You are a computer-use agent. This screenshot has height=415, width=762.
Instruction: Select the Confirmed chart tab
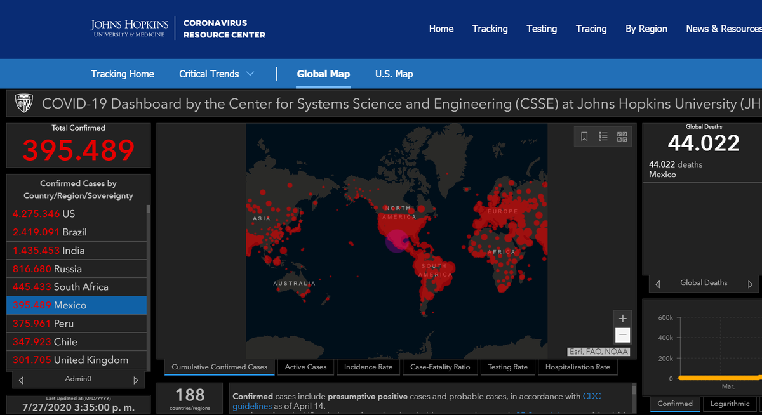pos(675,404)
